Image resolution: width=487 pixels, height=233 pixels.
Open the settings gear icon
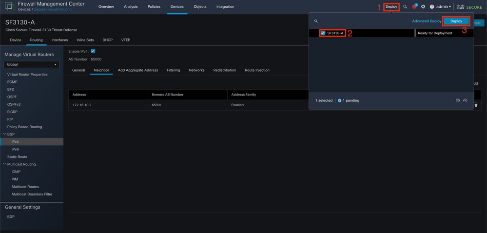423,6
